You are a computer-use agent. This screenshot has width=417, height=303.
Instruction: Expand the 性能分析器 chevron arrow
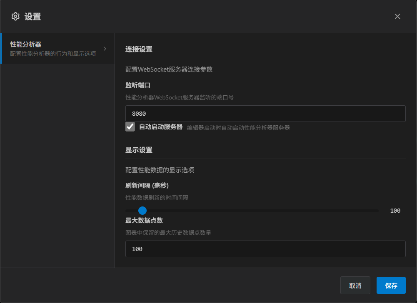point(105,49)
